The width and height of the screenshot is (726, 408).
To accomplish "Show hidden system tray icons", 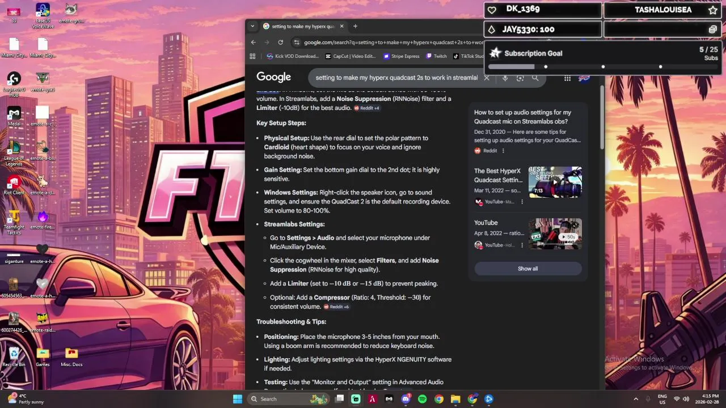I will [x=636, y=399].
